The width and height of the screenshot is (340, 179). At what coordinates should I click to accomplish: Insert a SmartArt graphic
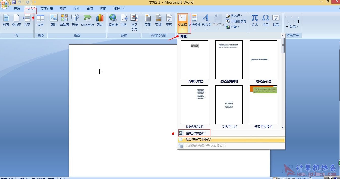click(x=87, y=21)
